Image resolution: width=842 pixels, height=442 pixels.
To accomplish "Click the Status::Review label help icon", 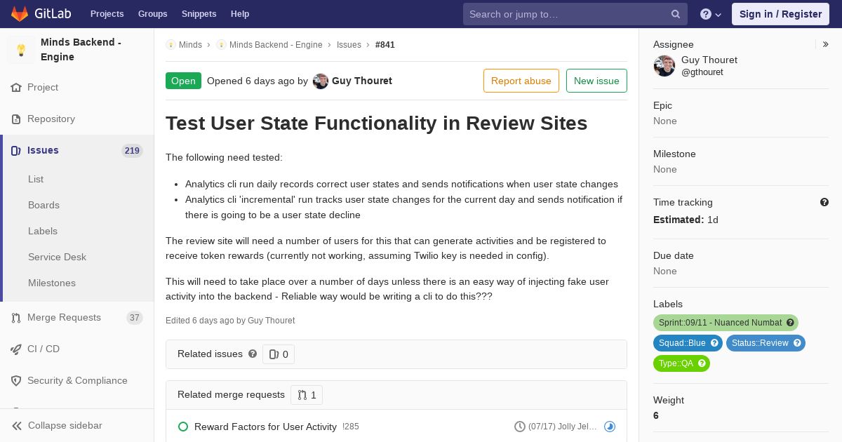I will pyautogui.click(x=797, y=343).
